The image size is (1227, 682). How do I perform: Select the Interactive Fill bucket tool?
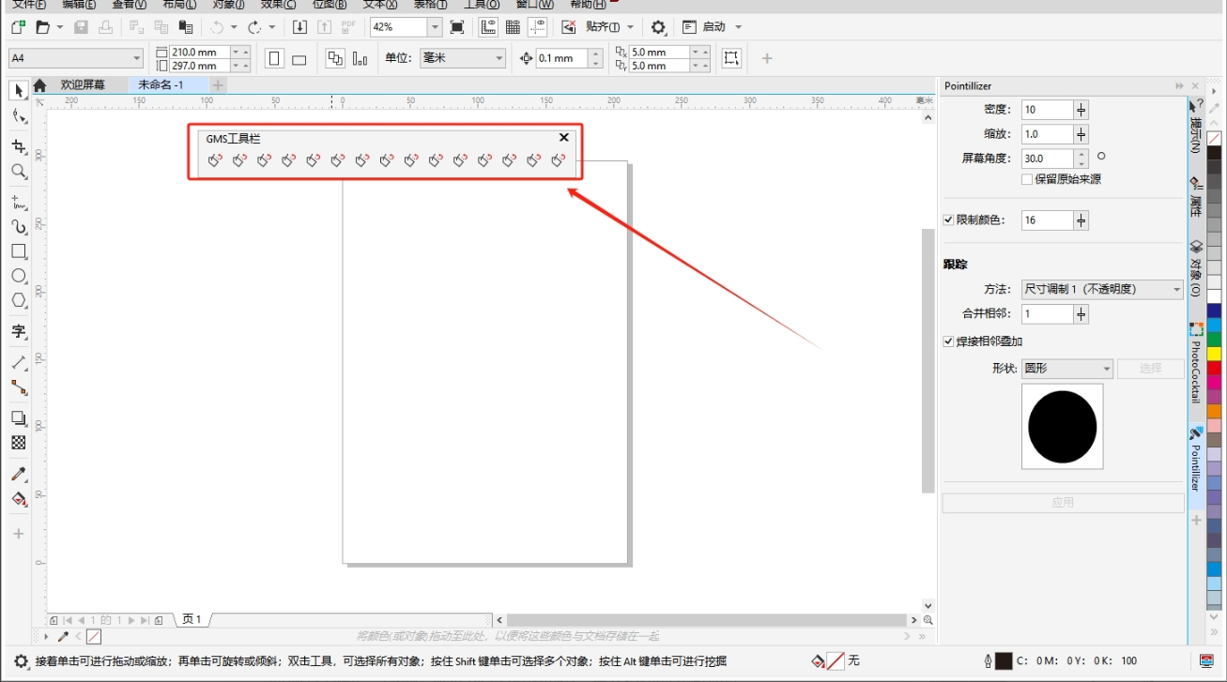[x=19, y=498]
